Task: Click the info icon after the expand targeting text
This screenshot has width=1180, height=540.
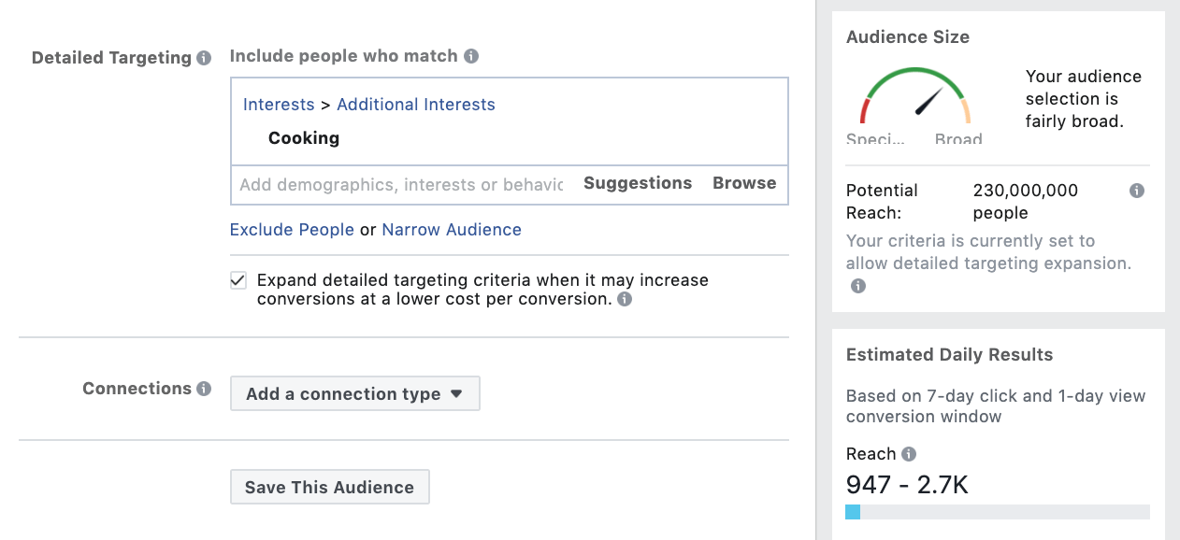Action: click(x=624, y=300)
